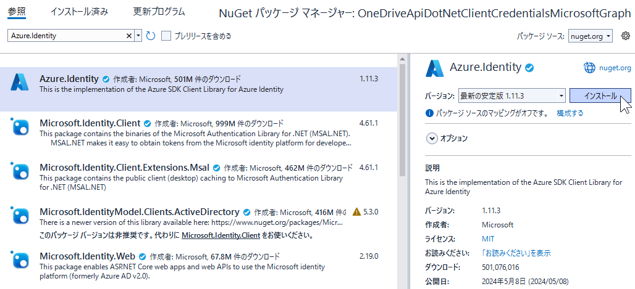Screen dimensions: 635x289
Task: Click the 構成する link
Action: click(x=570, y=113)
